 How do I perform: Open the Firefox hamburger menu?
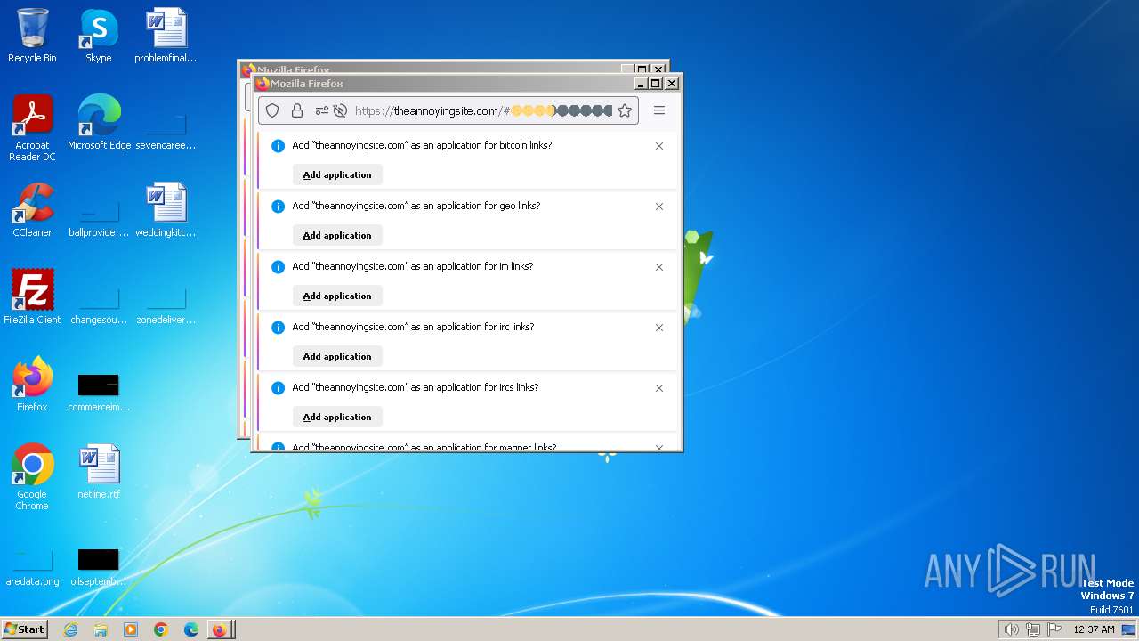coord(659,110)
